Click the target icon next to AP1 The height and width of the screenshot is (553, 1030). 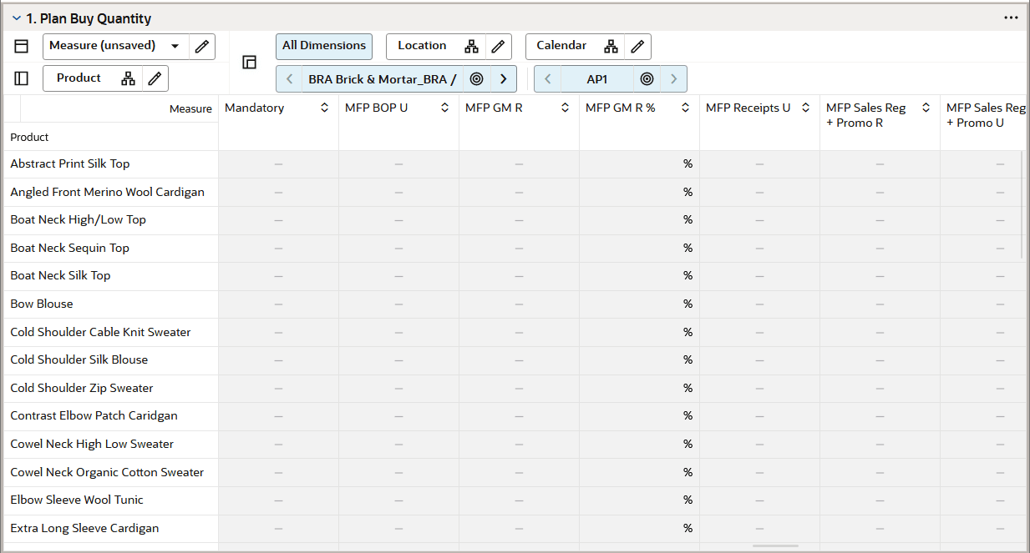[x=647, y=78]
